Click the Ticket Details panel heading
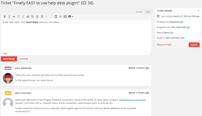The width and height of the screenshot is (202, 116). [164, 11]
